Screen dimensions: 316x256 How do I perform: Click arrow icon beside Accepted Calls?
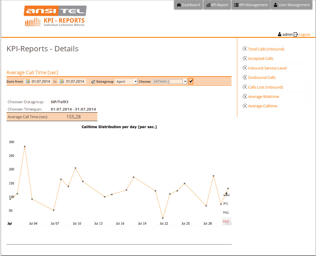pos(245,58)
